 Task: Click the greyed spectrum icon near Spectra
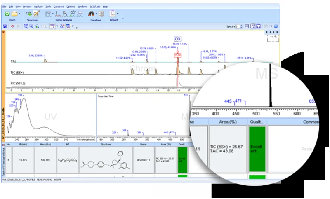266,26
